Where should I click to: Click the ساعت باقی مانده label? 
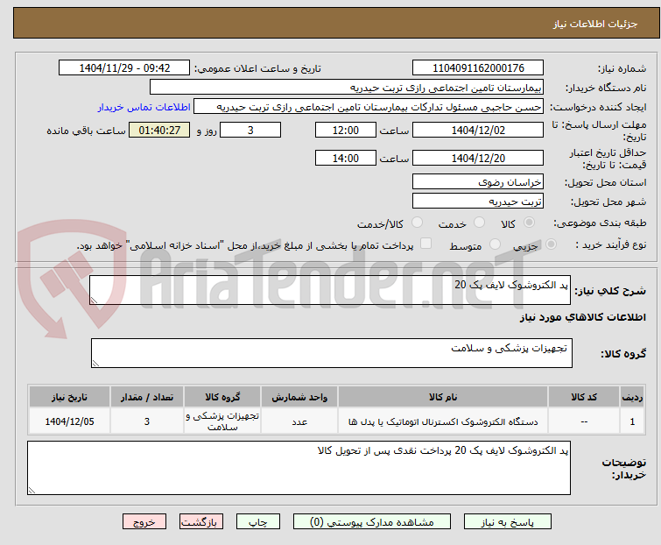(86, 131)
